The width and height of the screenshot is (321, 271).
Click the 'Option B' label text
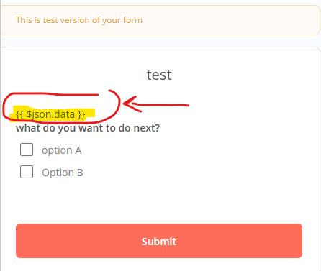63,173
